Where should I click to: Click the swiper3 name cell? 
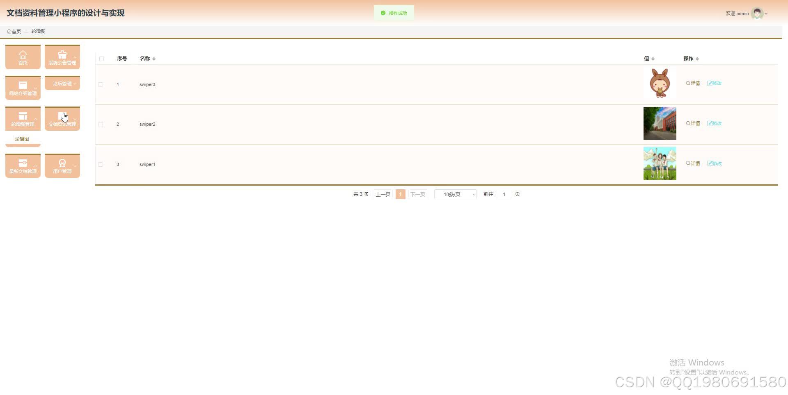coord(147,84)
